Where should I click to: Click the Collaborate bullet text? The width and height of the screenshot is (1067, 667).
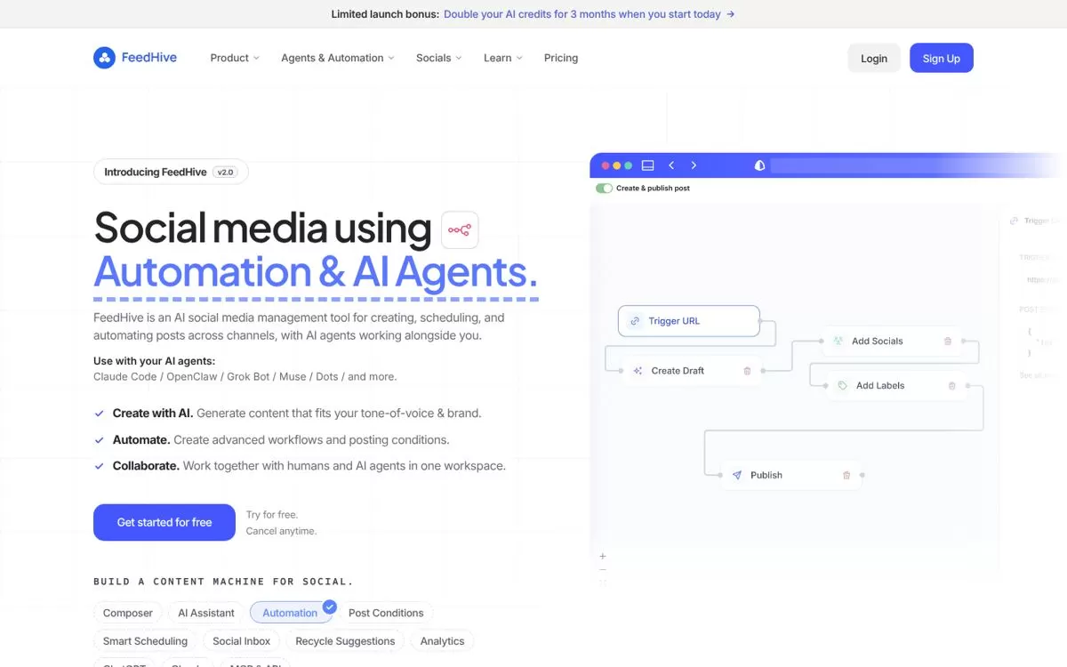click(x=309, y=466)
